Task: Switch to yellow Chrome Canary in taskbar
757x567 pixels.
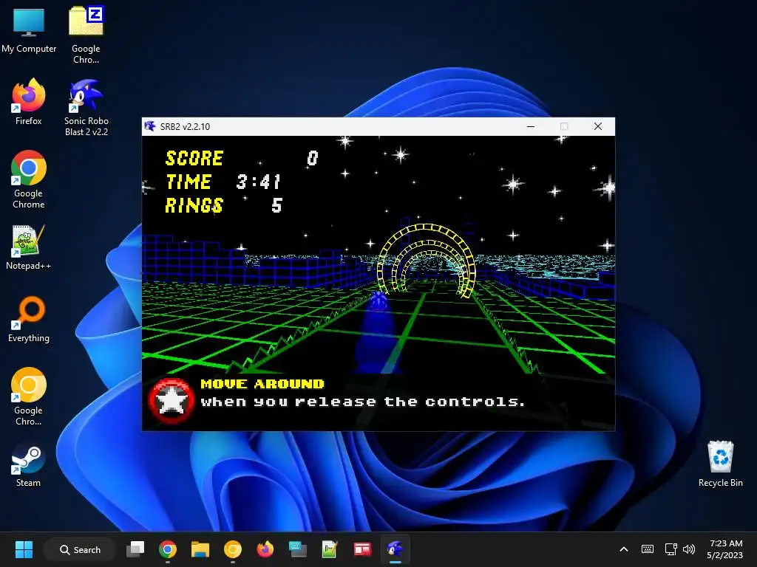Action: click(x=233, y=549)
